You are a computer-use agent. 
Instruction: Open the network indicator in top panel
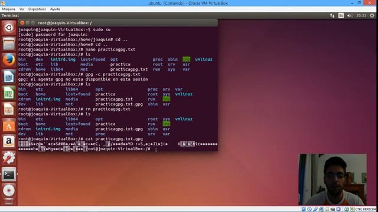[332, 16]
